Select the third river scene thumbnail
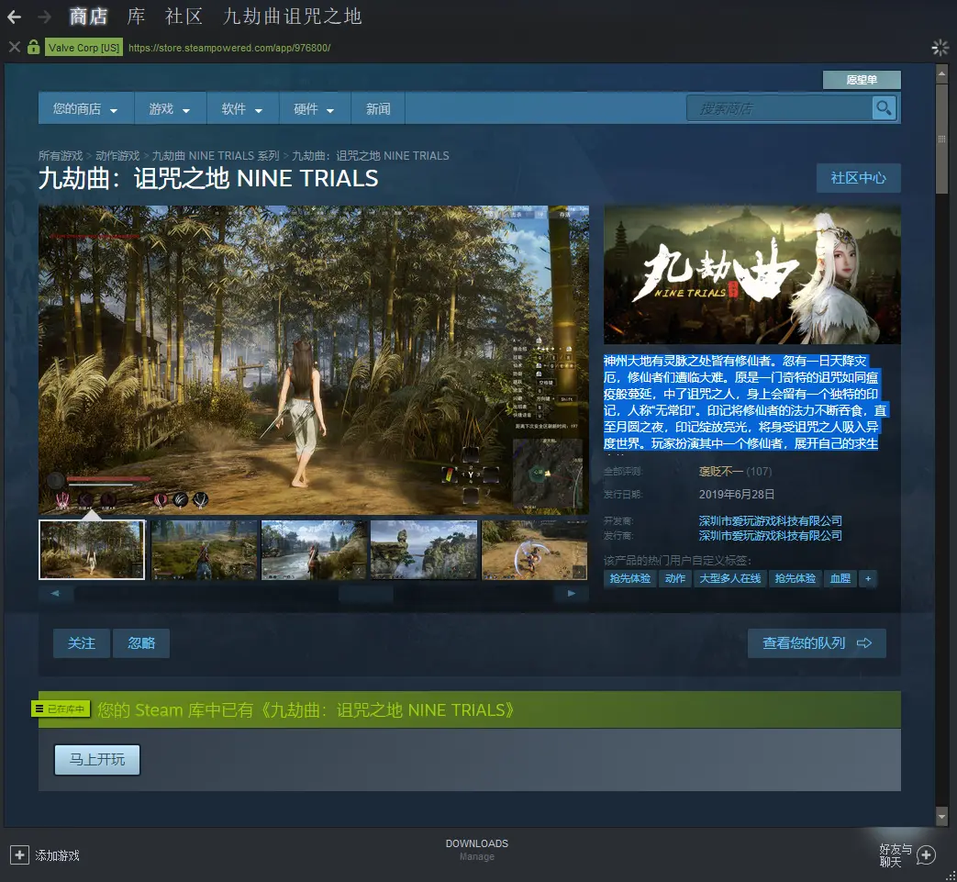 click(314, 550)
